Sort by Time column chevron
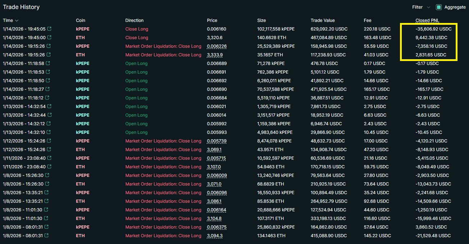The width and height of the screenshot is (469, 244). (17, 21)
